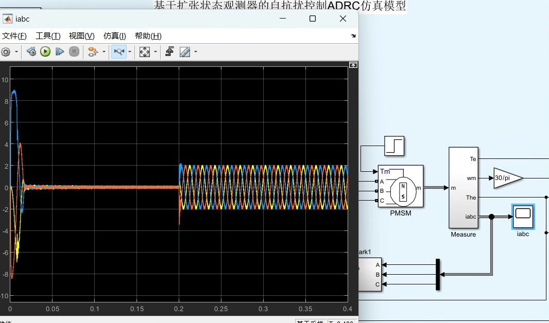This screenshot has width=549, height=323.
Task: Select the Measure subsystem block
Action: pos(463,188)
